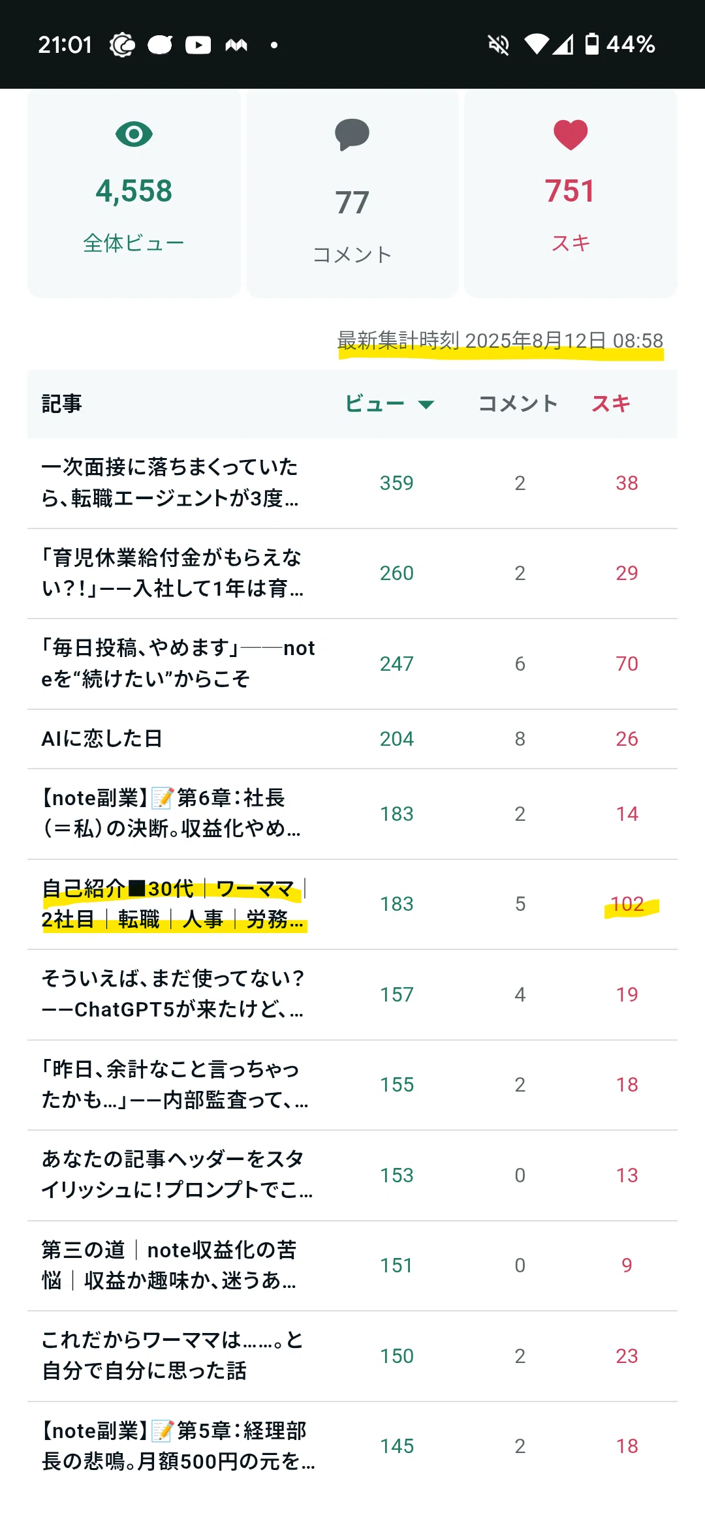
Task: Select the スキ 751 card
Action: (571, 194)
